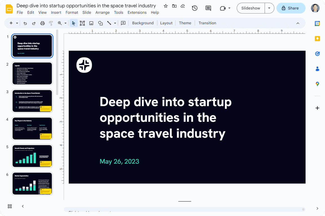The height and width of the screenshot is (216, 325).
Task: Open the zoom level dropdown
Action: point(65,23)
